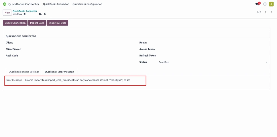The image size is (277, 137).
Task: Click the Check Connection button
Action: (x=15, y=23)
